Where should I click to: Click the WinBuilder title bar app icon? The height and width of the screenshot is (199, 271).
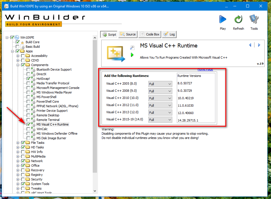7,6
